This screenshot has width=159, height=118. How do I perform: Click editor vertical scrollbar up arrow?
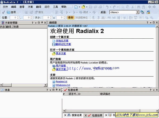(157, 26)
